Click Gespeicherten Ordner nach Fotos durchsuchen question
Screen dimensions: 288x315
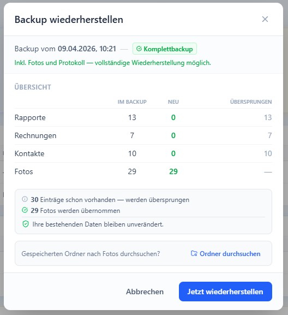[x=91, y=254]
